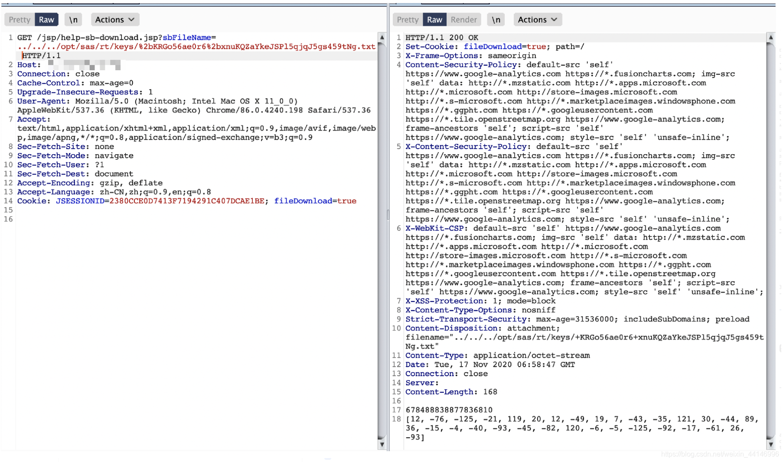Click the traversal path in request URL

tap(196, 47)
